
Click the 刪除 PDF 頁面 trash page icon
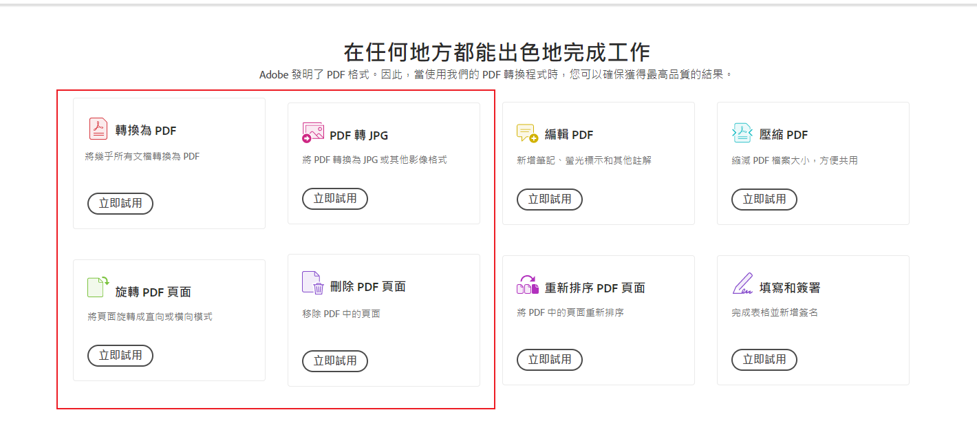click(x=313, y=283)
